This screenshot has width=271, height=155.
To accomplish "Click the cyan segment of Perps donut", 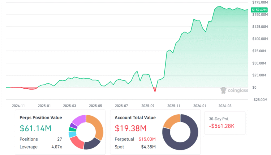I will pyautogui.click(x=72, y=134).
